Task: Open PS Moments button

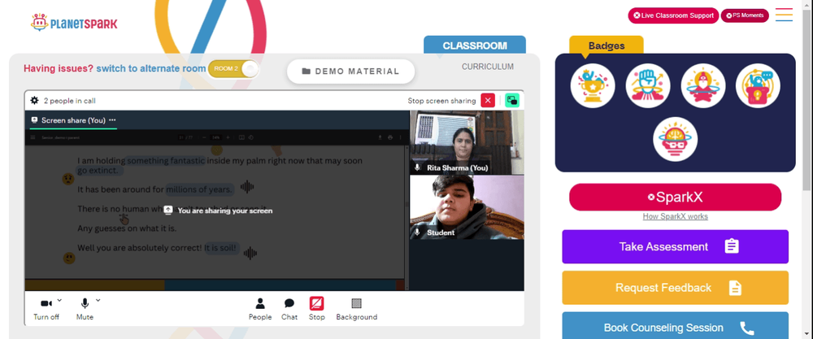Action: tap(745, 15)
